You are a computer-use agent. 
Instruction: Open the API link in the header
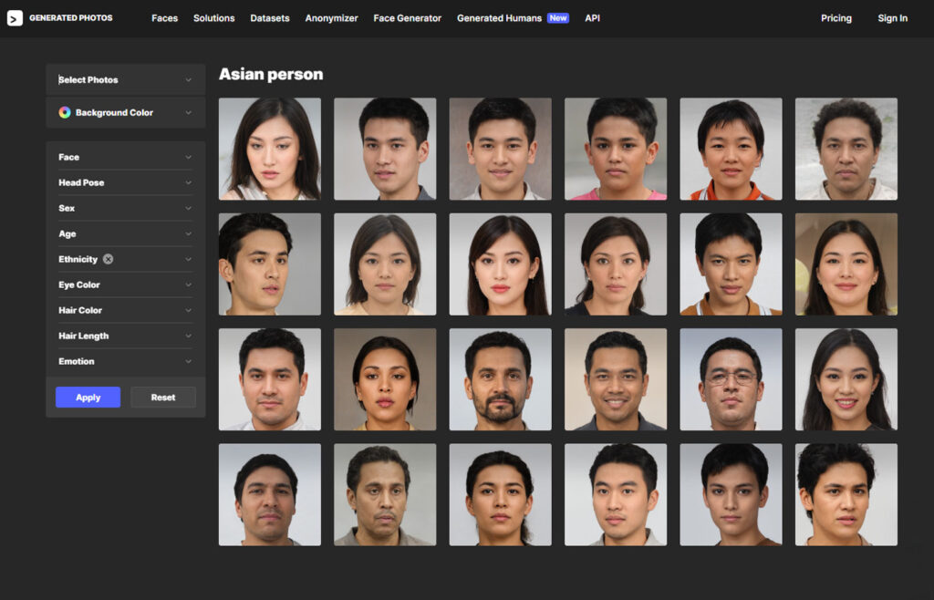[x=592, y=18]
